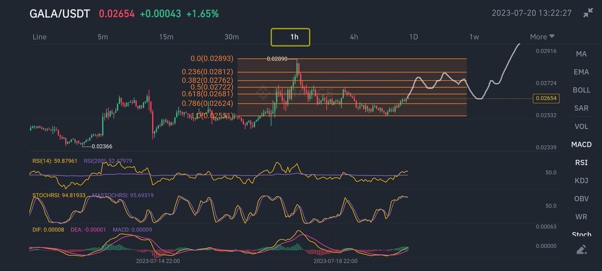This screenshot has width=602, height=271.
Task: Click the 0.02890 high price marker
Action: (x=277, y=59)
